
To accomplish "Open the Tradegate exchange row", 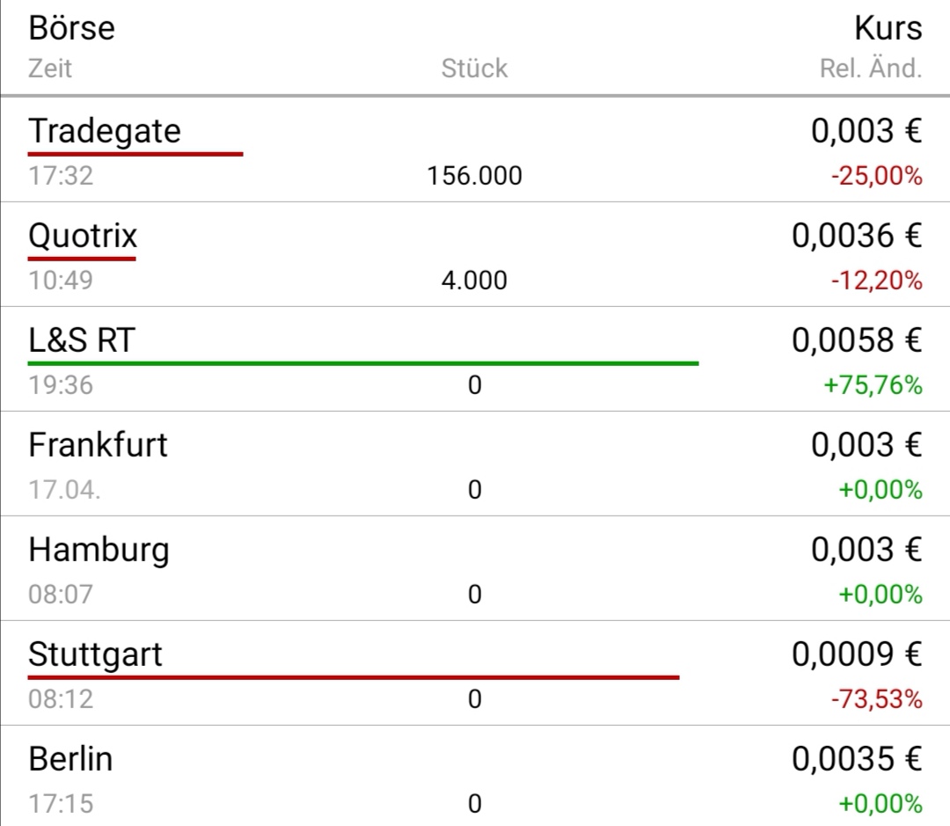I will (105, 131).
